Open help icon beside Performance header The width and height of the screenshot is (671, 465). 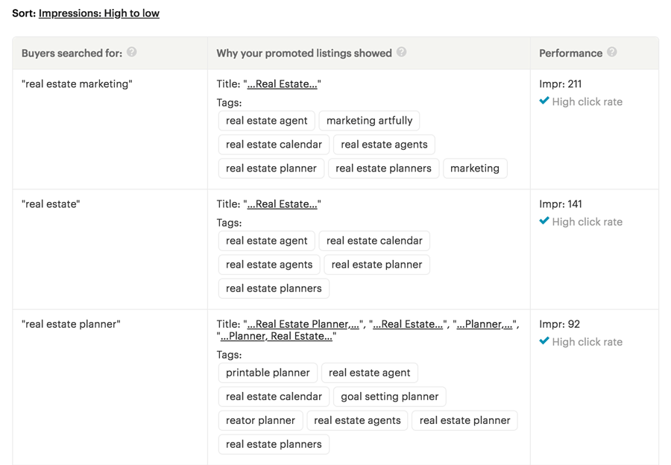pos(612,52)
